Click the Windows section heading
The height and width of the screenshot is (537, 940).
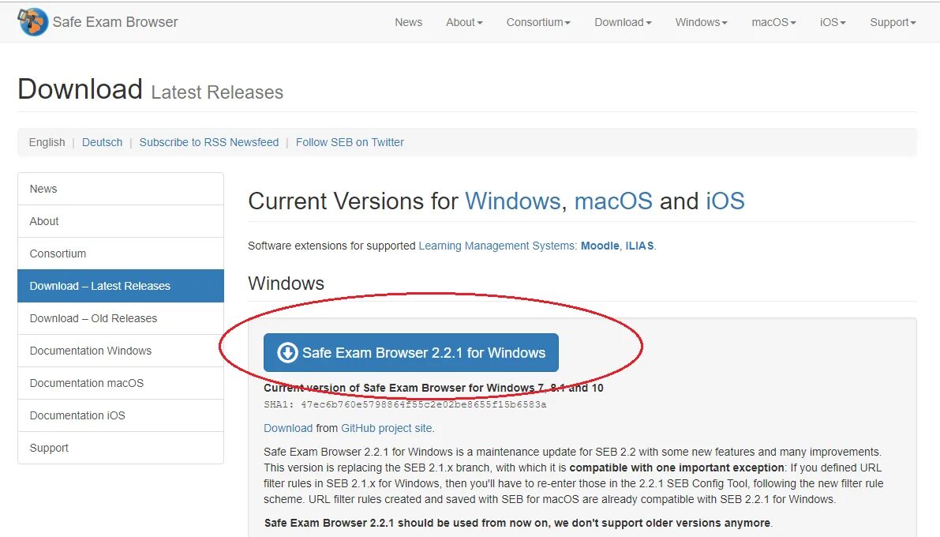coord(286,284)
